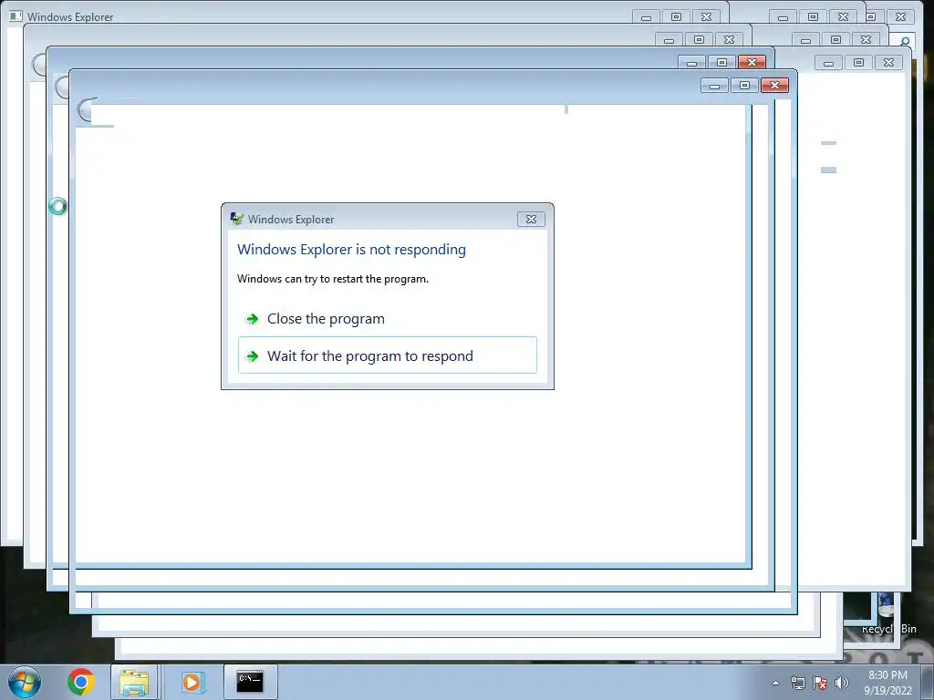Open the volume speaker tray icon
The image size is (934, 700).
click(x=842, y=683)
